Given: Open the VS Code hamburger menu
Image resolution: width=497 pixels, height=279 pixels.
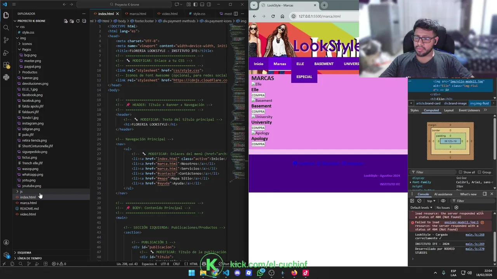Looking at the screenshot, I should pos(14,4).
